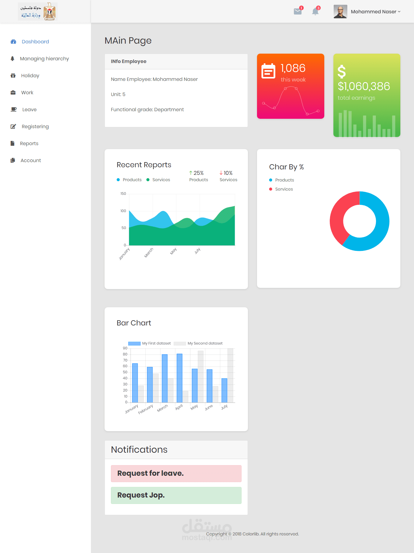Open the Leave section
This screenshot has width=414, height=553.
point(29,109)
